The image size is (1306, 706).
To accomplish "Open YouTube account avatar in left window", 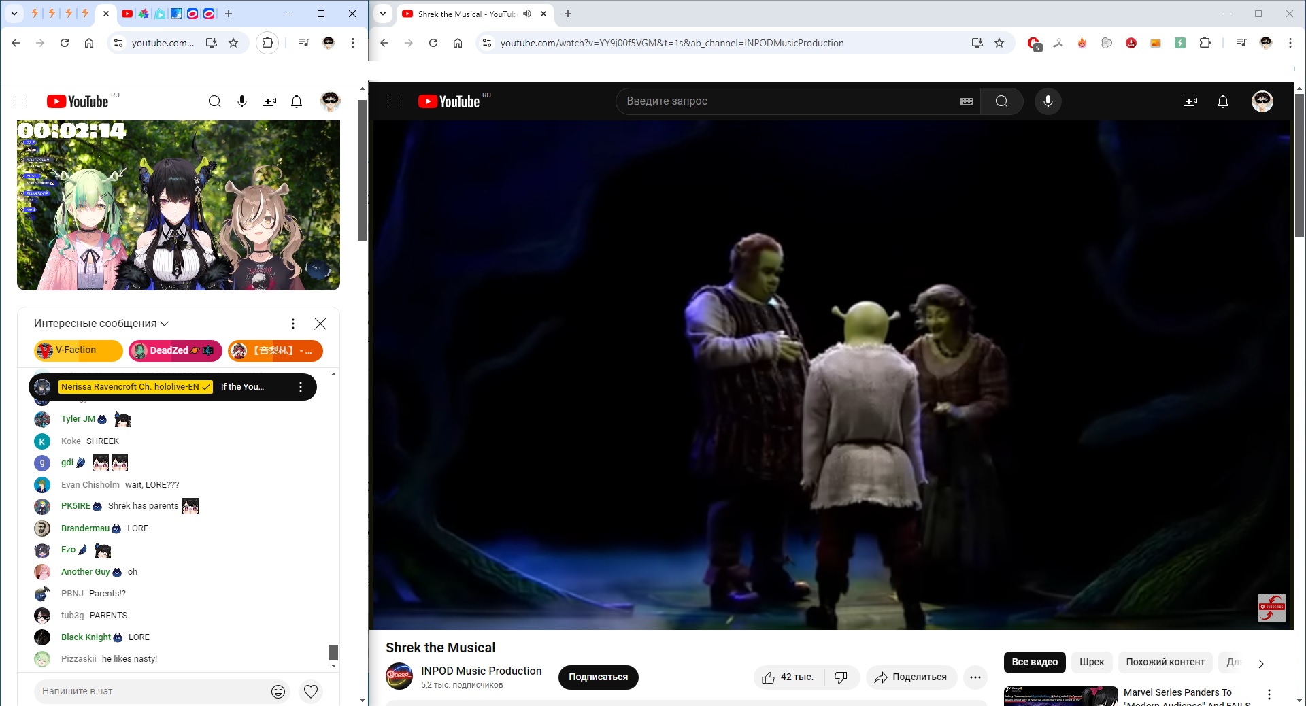I will pos(331,101).
